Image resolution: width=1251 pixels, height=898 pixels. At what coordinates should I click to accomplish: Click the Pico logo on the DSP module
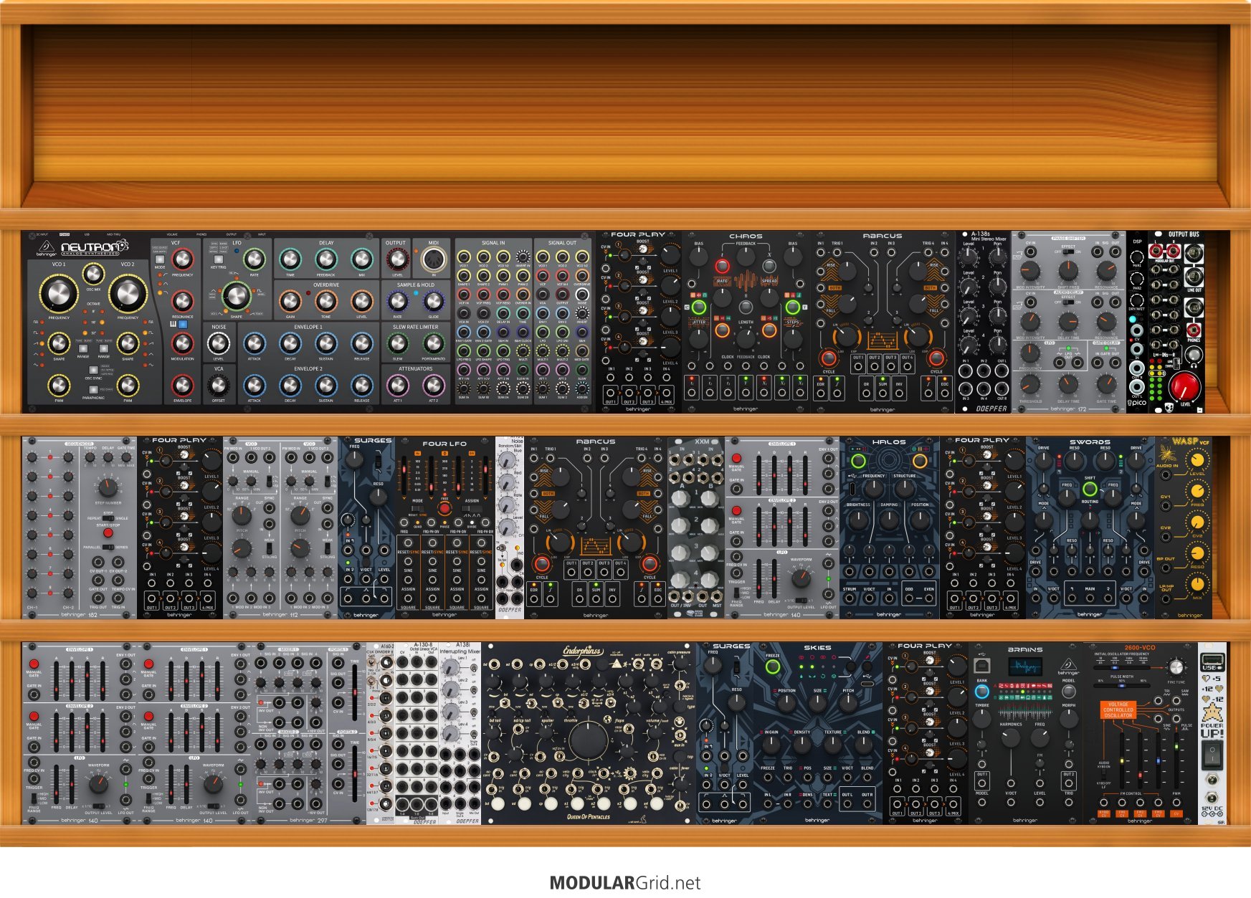tap(1137, 403)
